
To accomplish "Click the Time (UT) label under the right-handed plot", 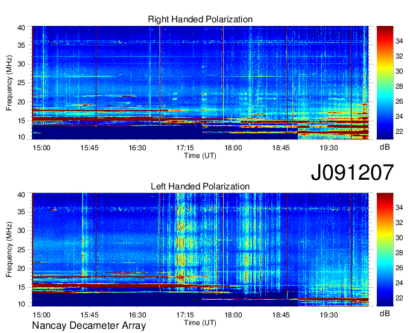I will (x=200, y=156).
